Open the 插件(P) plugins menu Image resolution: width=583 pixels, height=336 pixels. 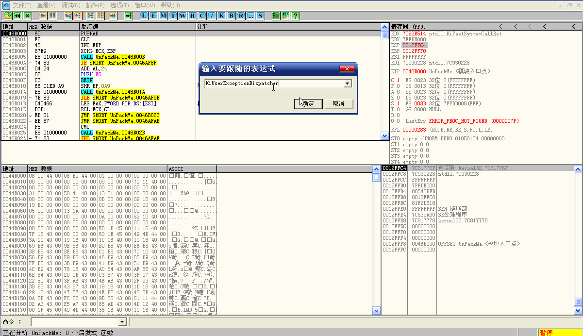pyautogui.click(x=95, y=5)
